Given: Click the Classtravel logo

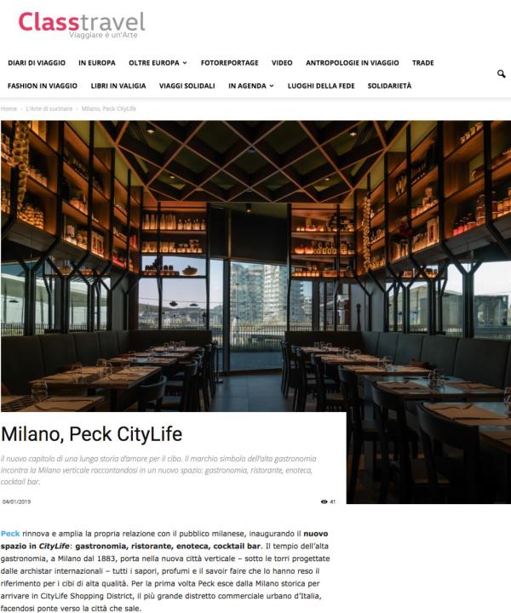Looking at the screenshot, I should coord(82,25).
